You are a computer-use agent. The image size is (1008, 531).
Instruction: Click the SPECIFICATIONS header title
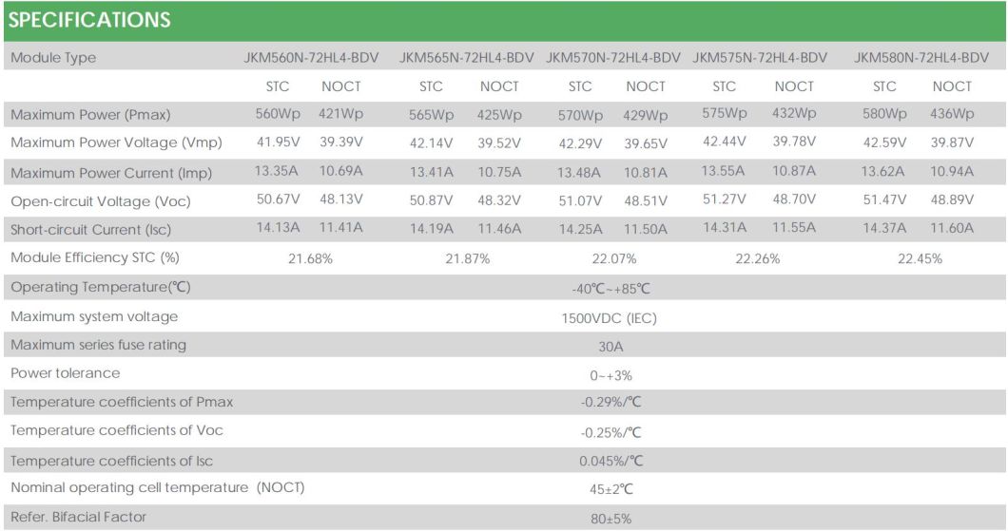(x=89, y=20)
